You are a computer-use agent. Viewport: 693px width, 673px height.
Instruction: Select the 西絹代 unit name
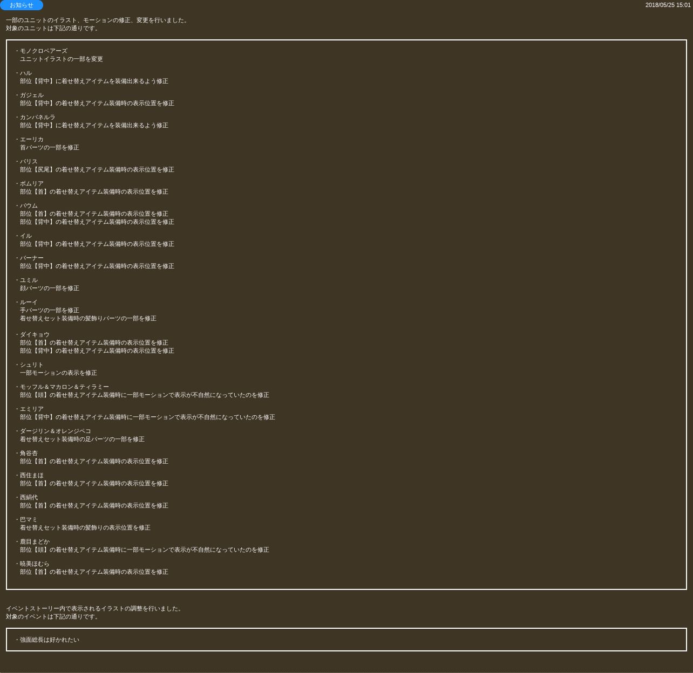click(x=29, y=498)
